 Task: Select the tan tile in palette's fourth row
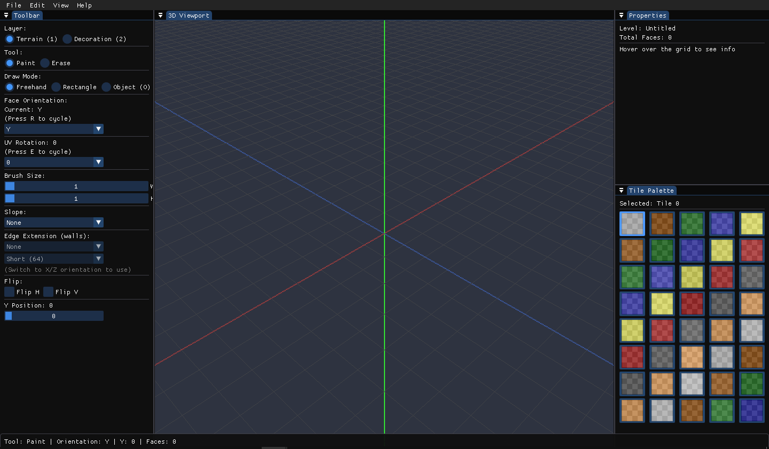752,304
